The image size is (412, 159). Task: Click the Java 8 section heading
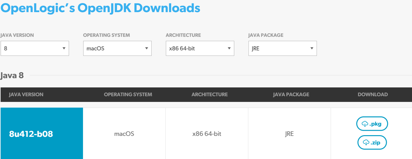click(x=12, y=75)
